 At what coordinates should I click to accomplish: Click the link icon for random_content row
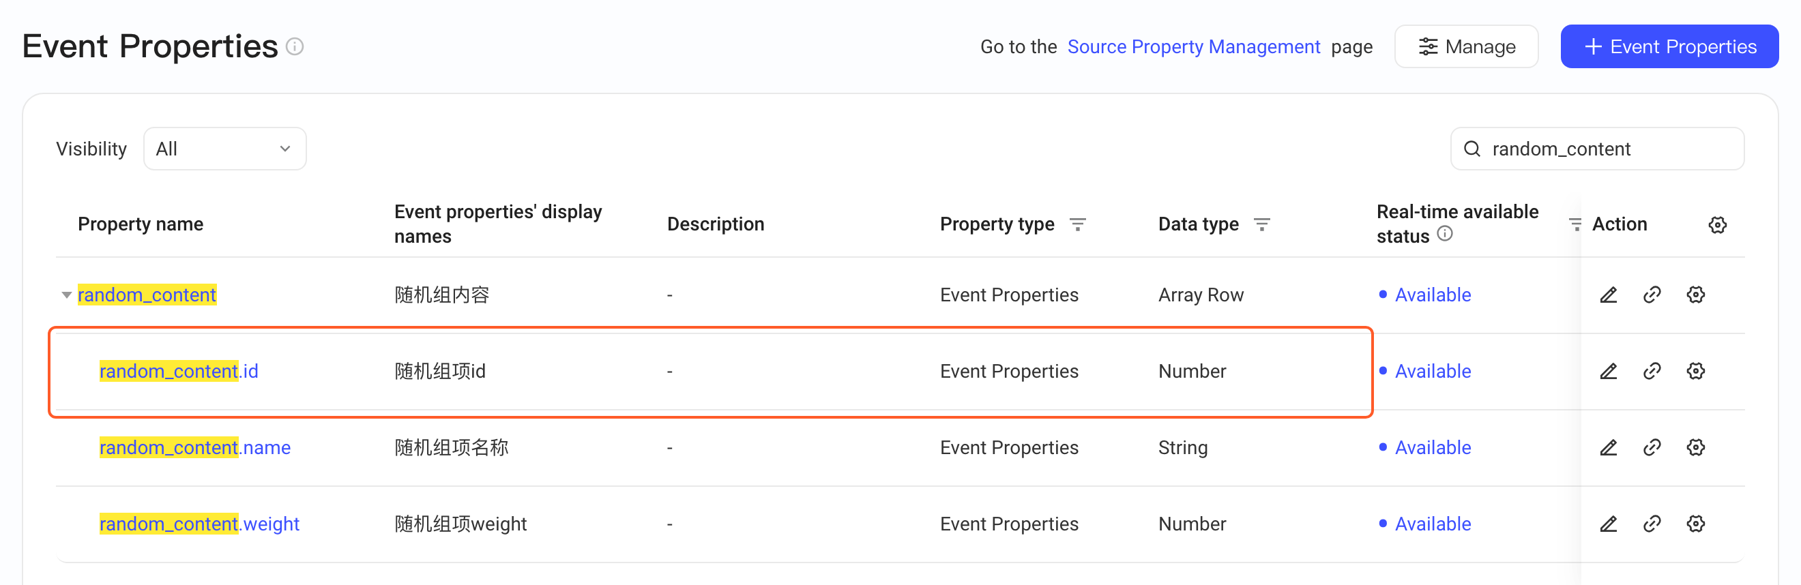click(1652, 295)
